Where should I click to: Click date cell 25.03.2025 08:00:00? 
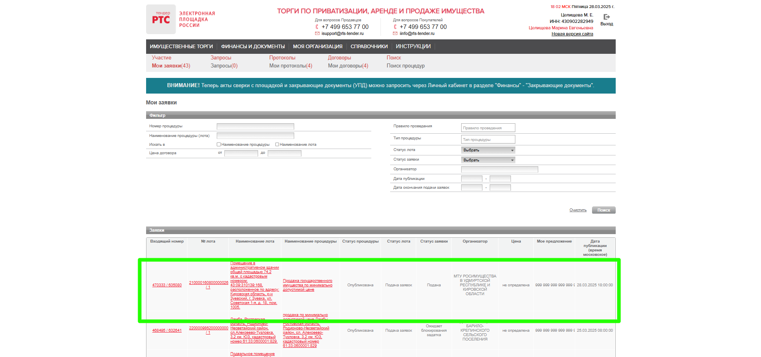point(595,330)
